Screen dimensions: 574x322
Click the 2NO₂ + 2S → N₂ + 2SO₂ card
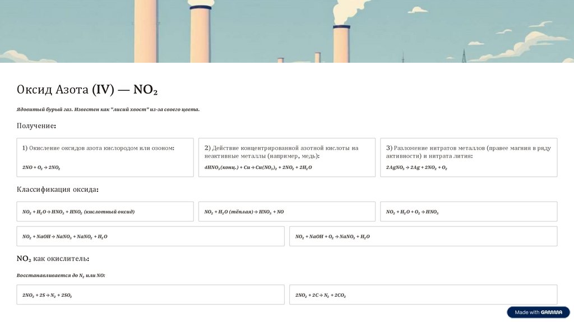click(150, 295)
